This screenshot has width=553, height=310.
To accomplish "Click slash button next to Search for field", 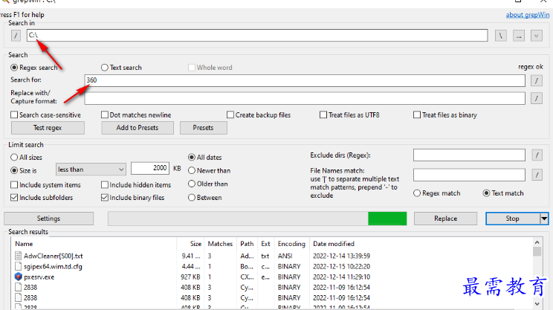I will pyautogui.click(x=537, y=80).
